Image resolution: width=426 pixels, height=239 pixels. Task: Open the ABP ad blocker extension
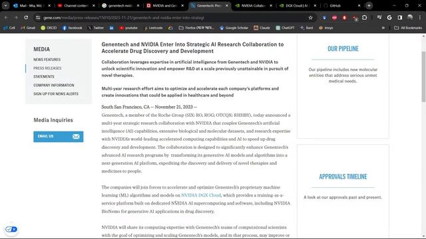[334, 18]
